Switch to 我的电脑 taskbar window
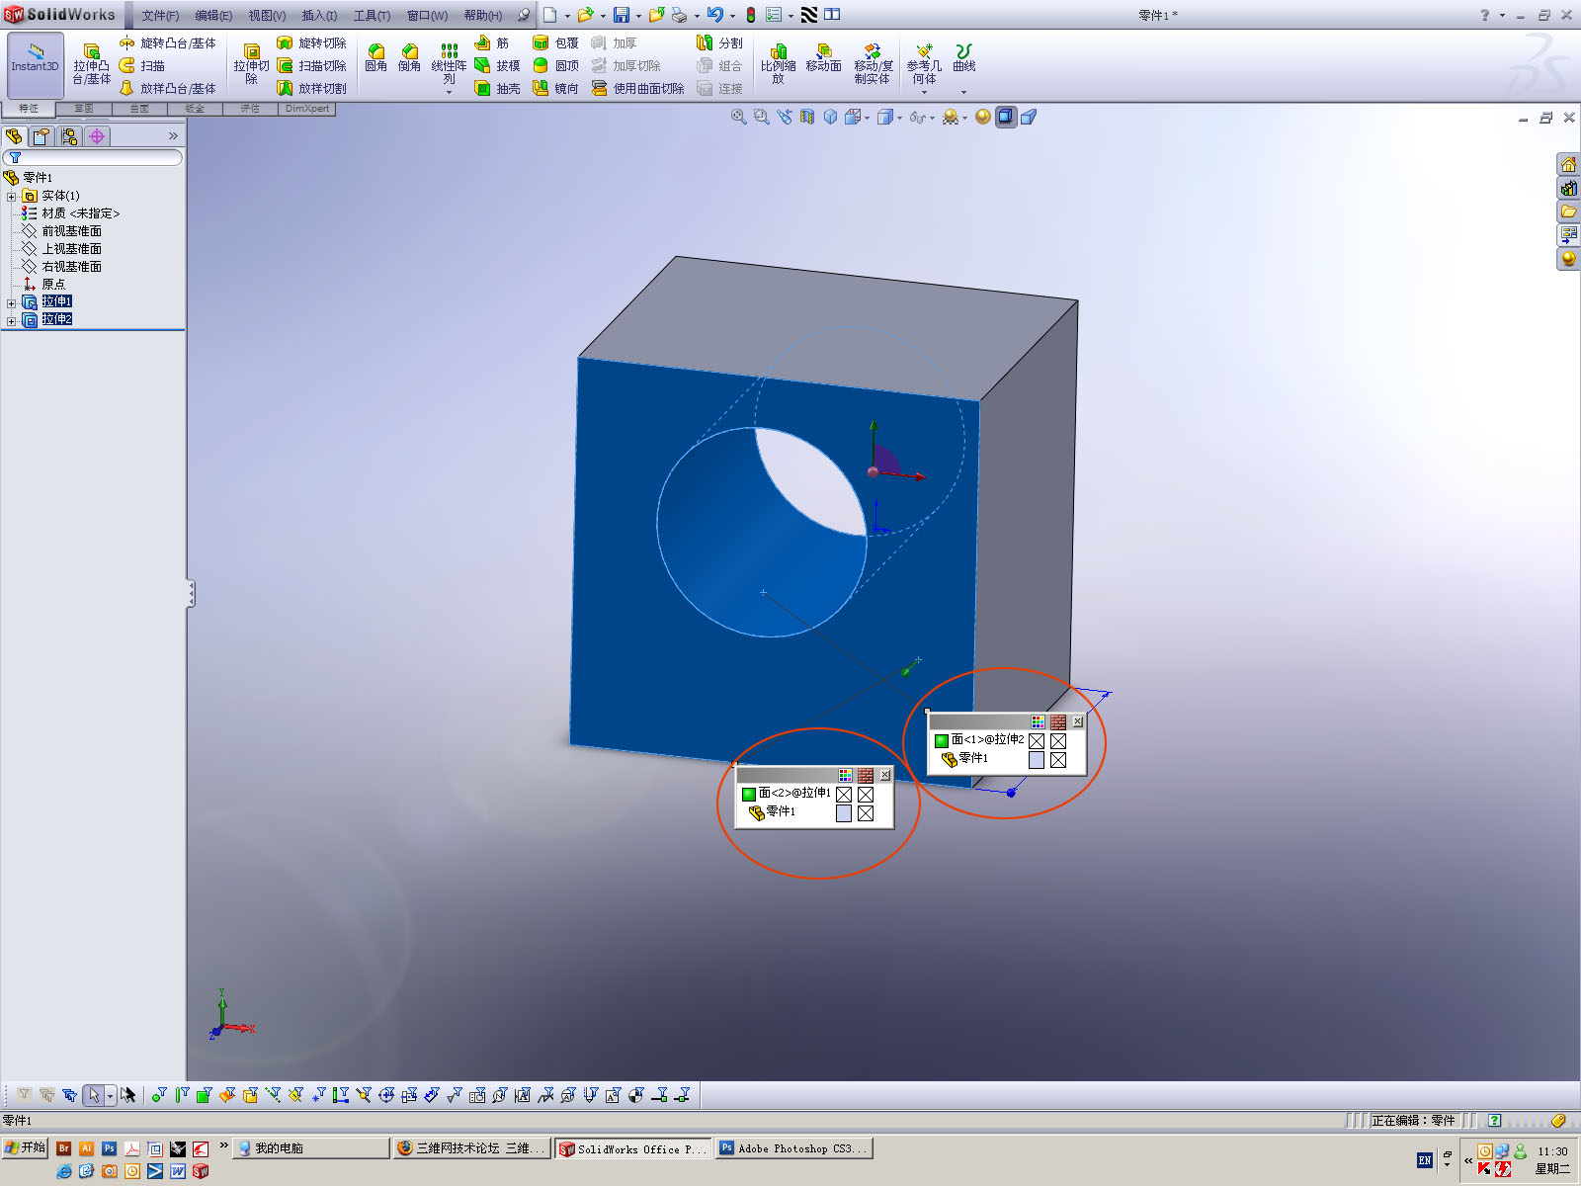Image resolution: width=1581 pixels, height=1186 pixels. click(x=312, y=1148)
